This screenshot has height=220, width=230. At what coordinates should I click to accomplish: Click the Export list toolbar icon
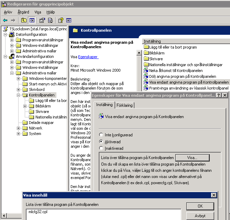tap(50, 20)
